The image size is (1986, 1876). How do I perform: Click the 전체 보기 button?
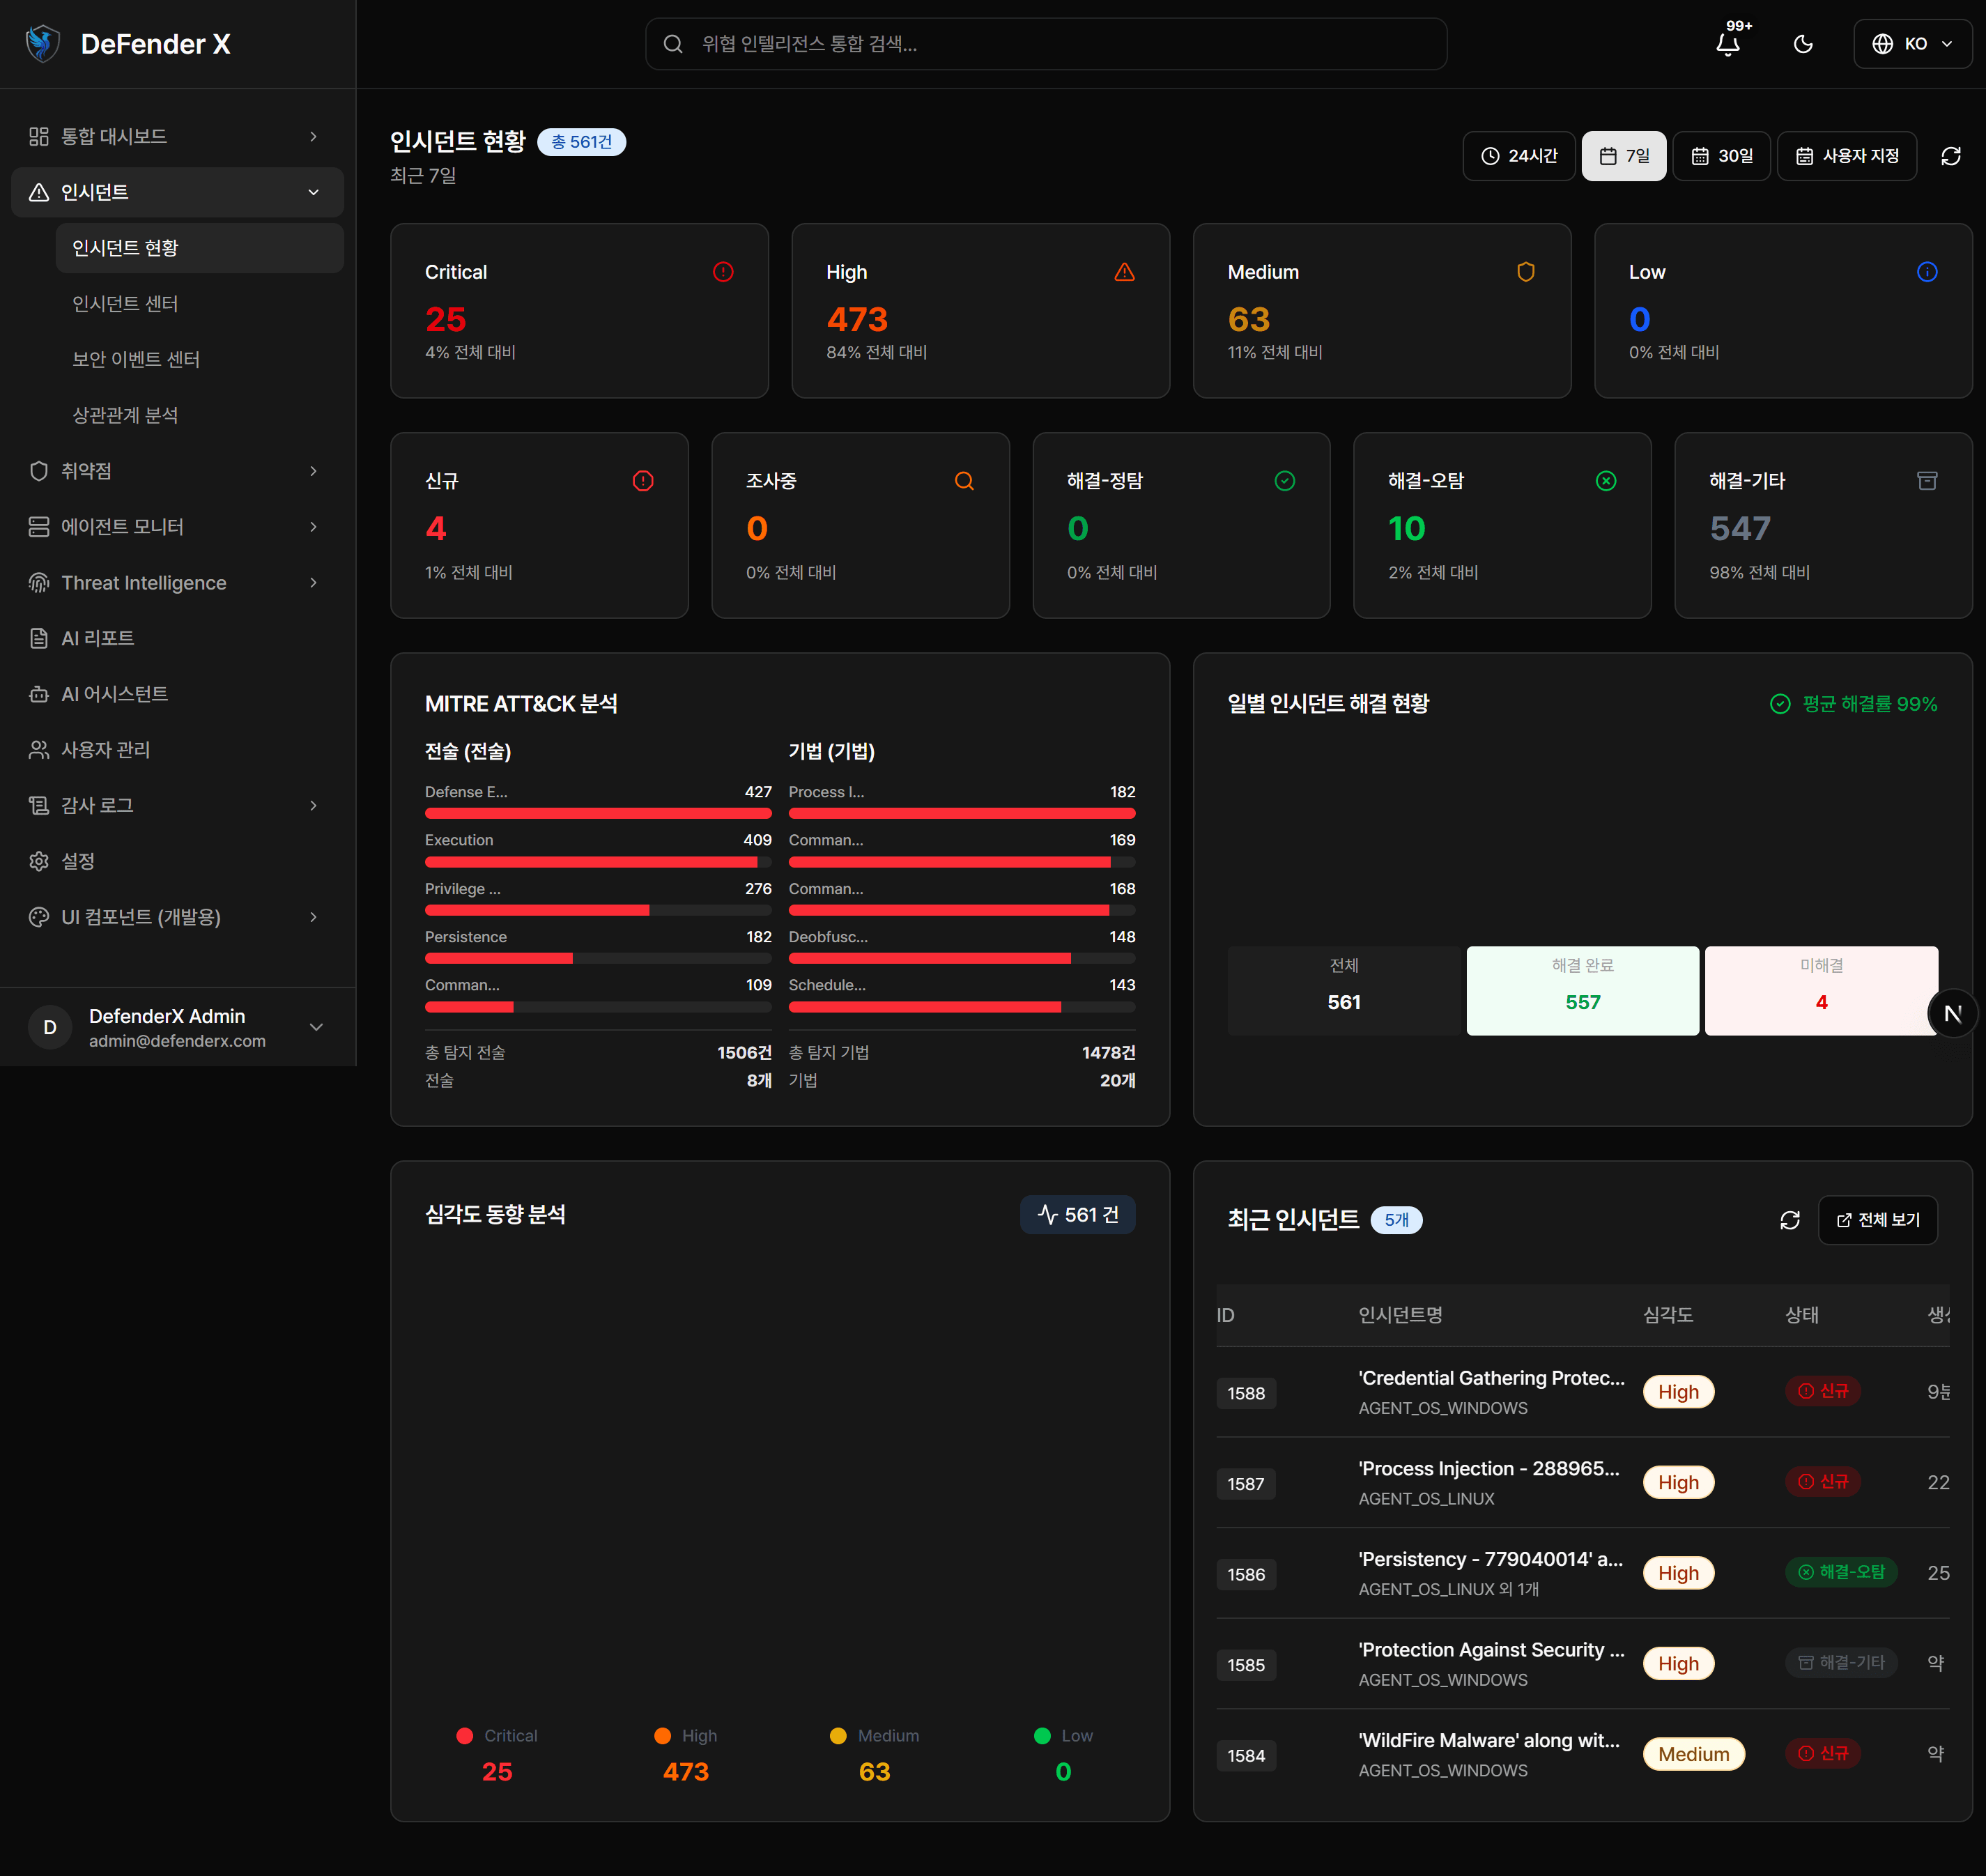pyautogui.click(x=1877, y=1220)
